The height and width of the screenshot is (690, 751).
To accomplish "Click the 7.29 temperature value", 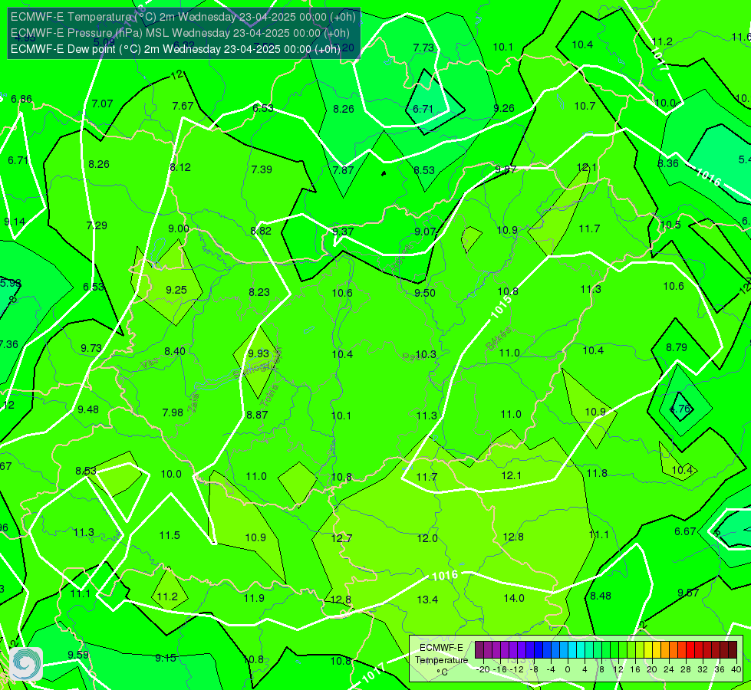I will click(x=97, y=225).
